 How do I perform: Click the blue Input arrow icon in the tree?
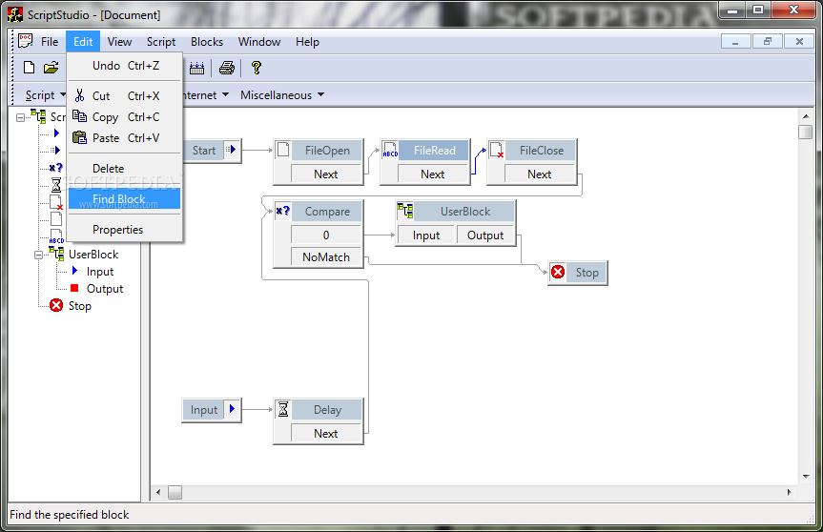(74, 271)
